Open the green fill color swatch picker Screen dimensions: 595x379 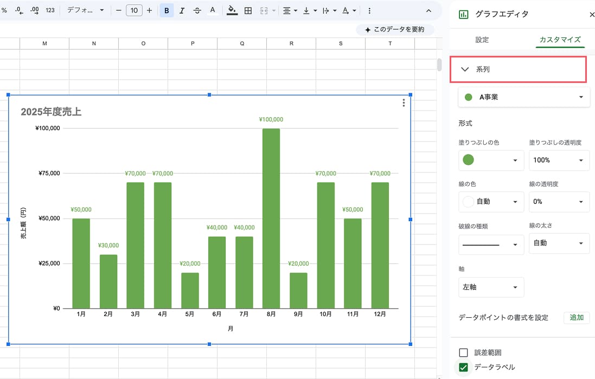click(491, 160)
